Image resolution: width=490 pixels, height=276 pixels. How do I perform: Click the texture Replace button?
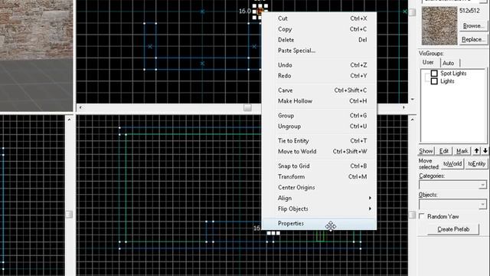point(473,39)
